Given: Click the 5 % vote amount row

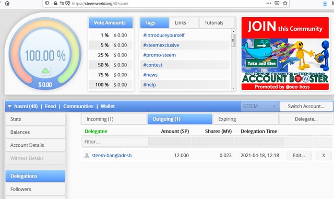Looking at the screenshot, I should click(111, 45).
